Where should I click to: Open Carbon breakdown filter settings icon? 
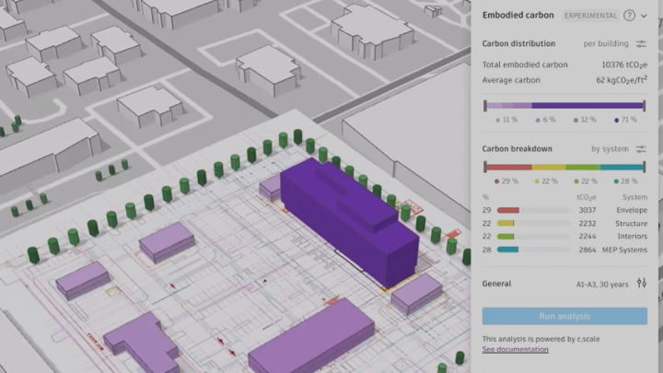pyautogui.click(x=642, y=148)
